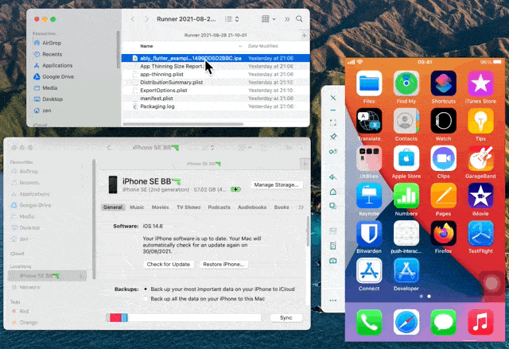Go back in the Runner Finder window
Viewport: 509px width, 349px height.
pos(133,19)
